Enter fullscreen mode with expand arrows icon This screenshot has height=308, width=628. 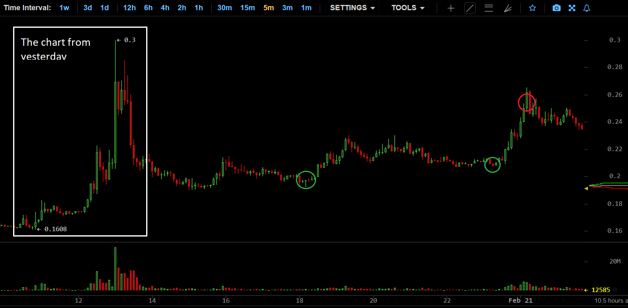(572, 8)
